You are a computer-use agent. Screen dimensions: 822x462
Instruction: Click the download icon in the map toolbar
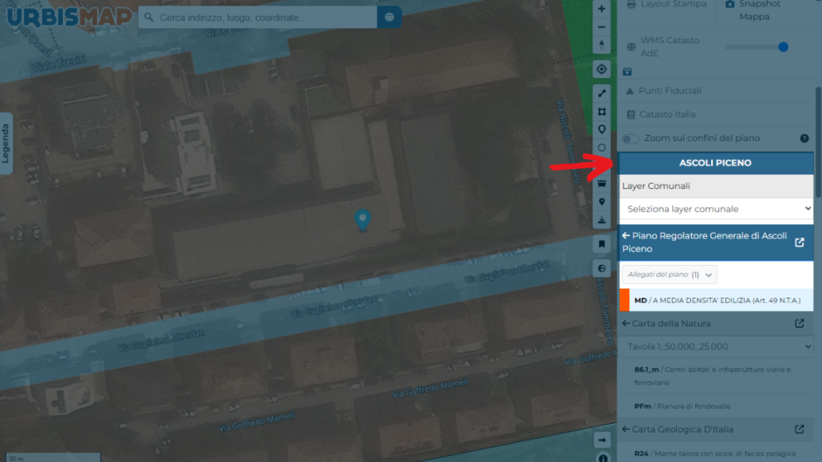(x=601, y=219)
